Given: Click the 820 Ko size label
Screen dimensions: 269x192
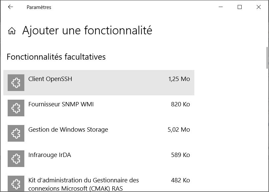Looking at the screenshot, I should click(180, 104).
